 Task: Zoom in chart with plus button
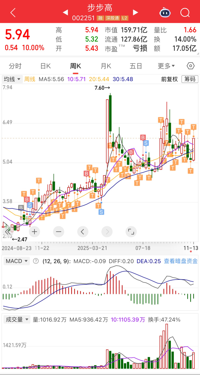pos(34,232)
